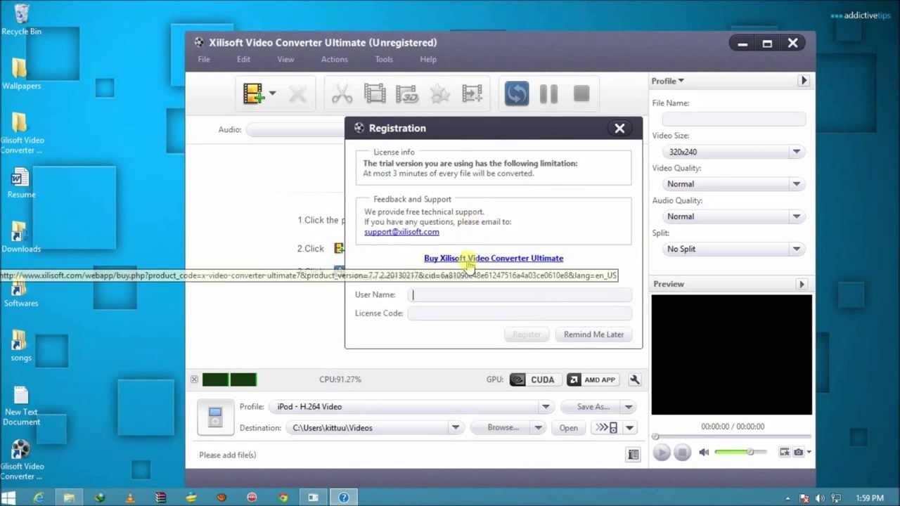This screenshot has width=900, height=506.
Task: Open the Browse dropdown arrow
Action: tap(538, 428)
